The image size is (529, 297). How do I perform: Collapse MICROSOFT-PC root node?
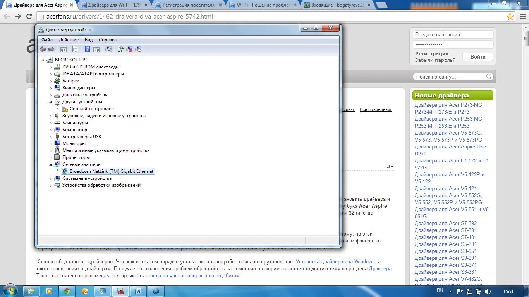click(43, 60)
